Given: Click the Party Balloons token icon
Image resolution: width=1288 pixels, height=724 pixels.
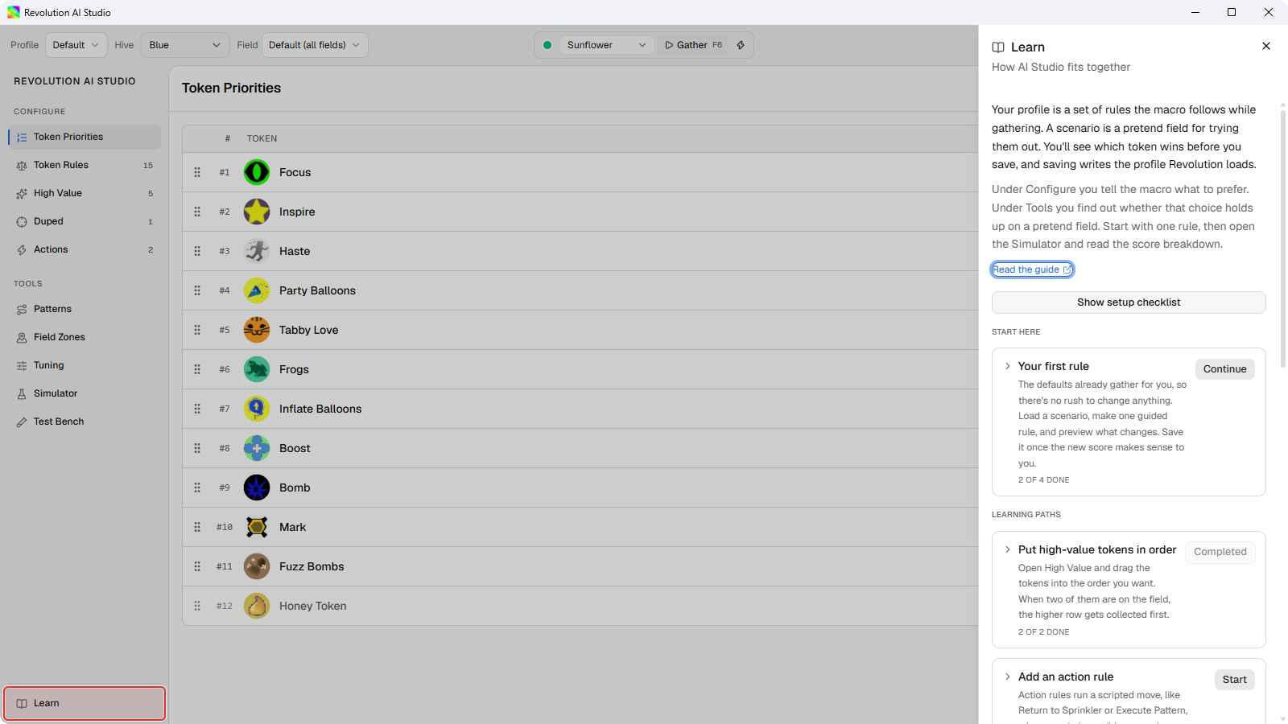Looking at the screenshot, I should coord(257,290).
